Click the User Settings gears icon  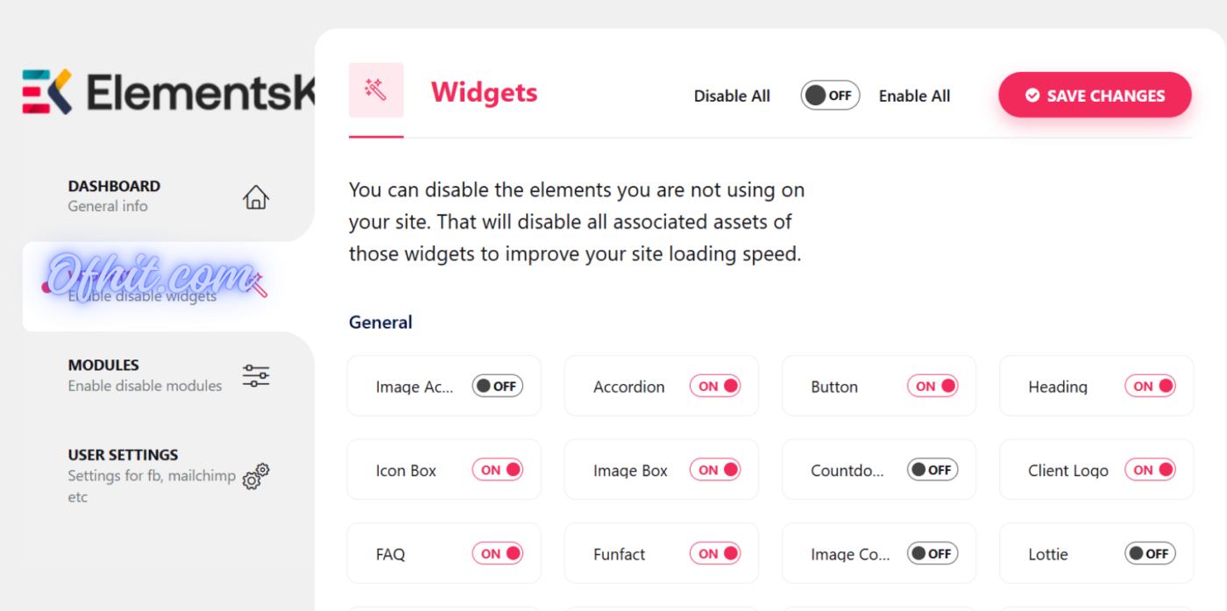(256, 476)
